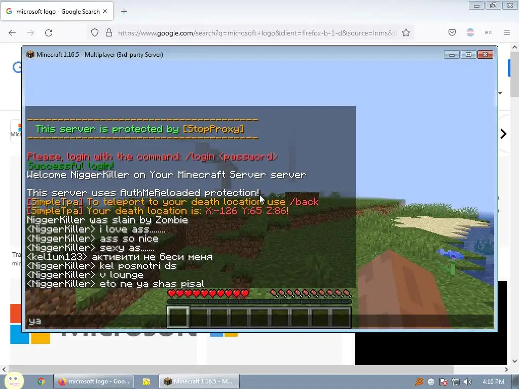Select microsoft logo - Google Search tab
The height and width of the screenshot is (389, 519).
(x=57, y=12)
